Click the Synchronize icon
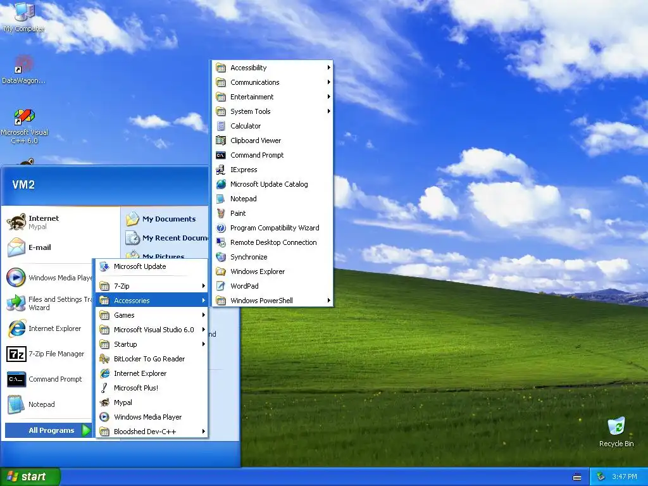 click(221, 257)
